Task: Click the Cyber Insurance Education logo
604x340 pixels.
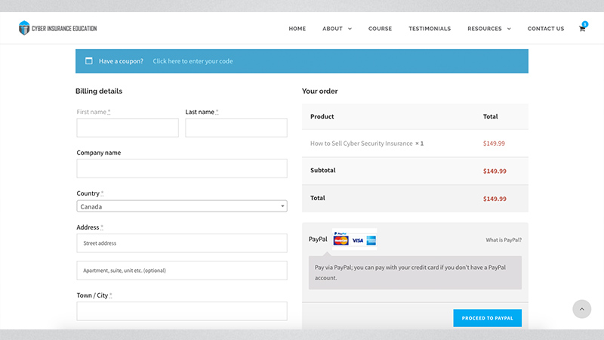Action: point(58,28)
